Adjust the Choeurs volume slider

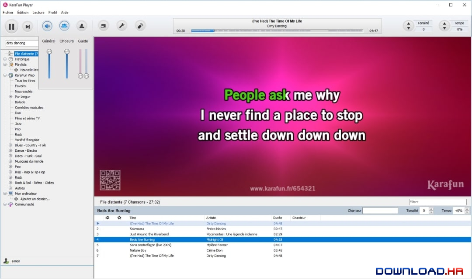tap(67, 64)
